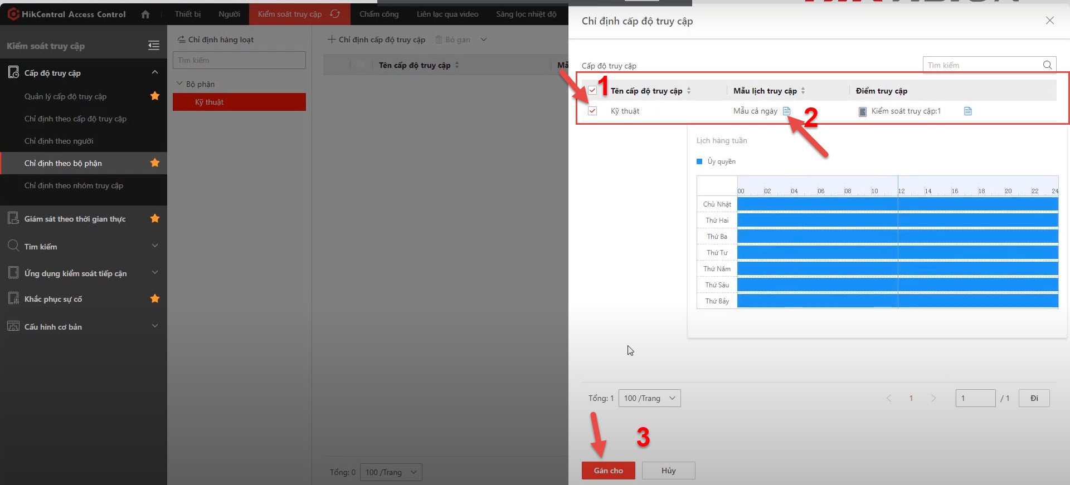Screen dimensions: 1070x485
Task: Toggle the select-all checkbox in table header
Action: click(x=592, y=91)
